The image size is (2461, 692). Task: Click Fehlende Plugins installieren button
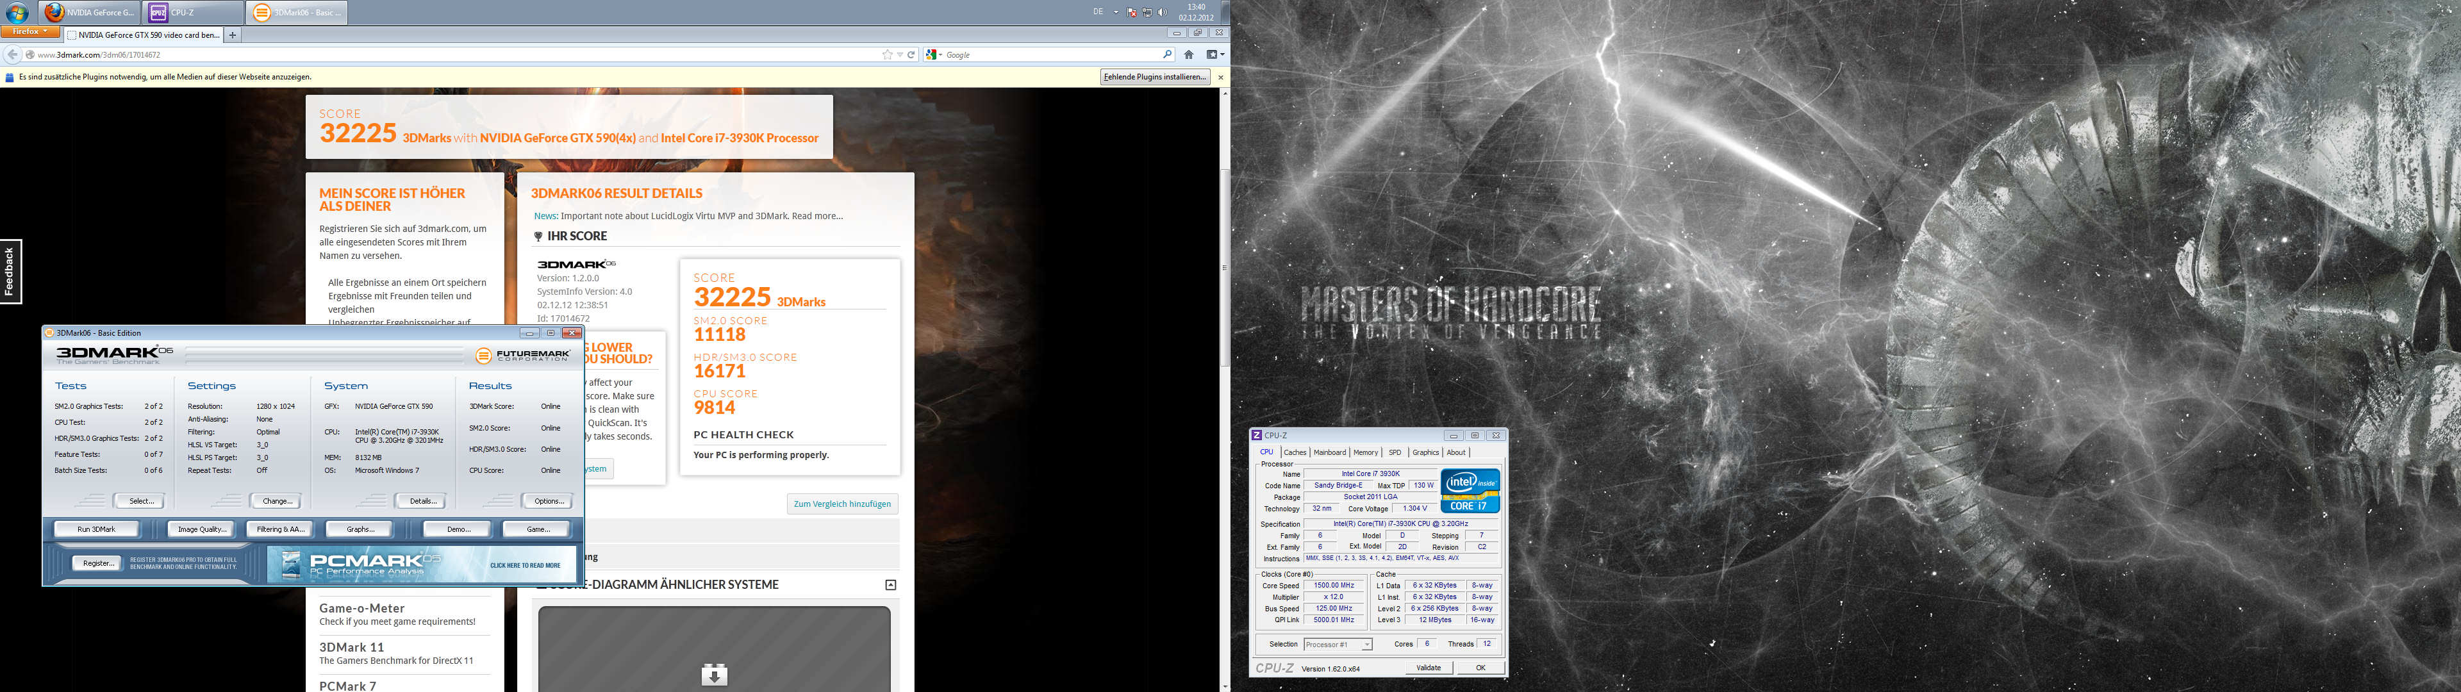[1155, 76]
